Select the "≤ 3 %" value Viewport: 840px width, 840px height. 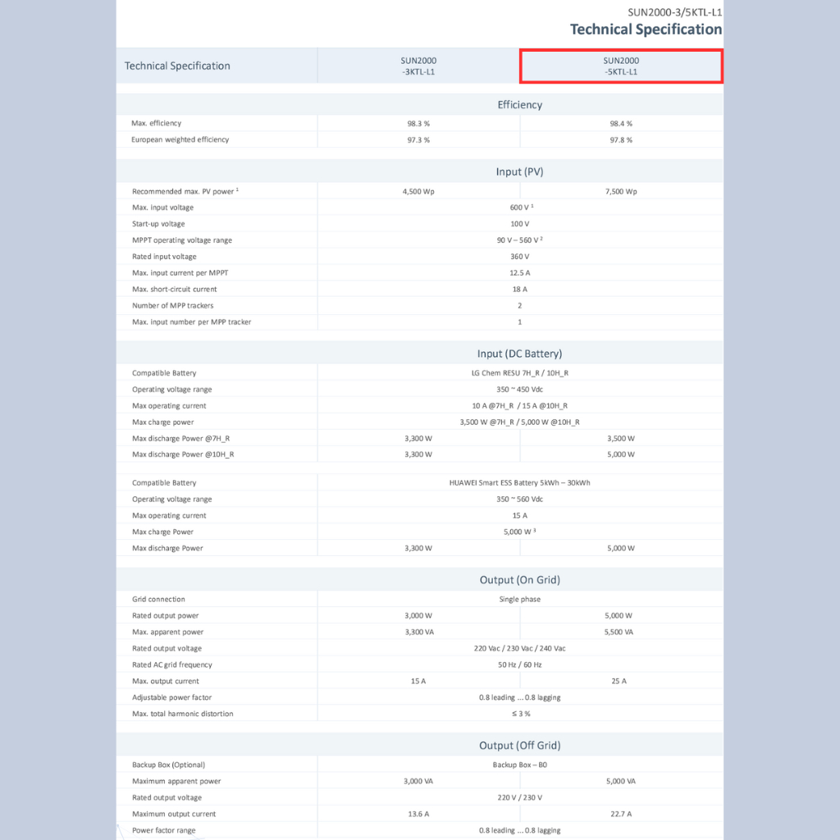click(x=521, y=714)
